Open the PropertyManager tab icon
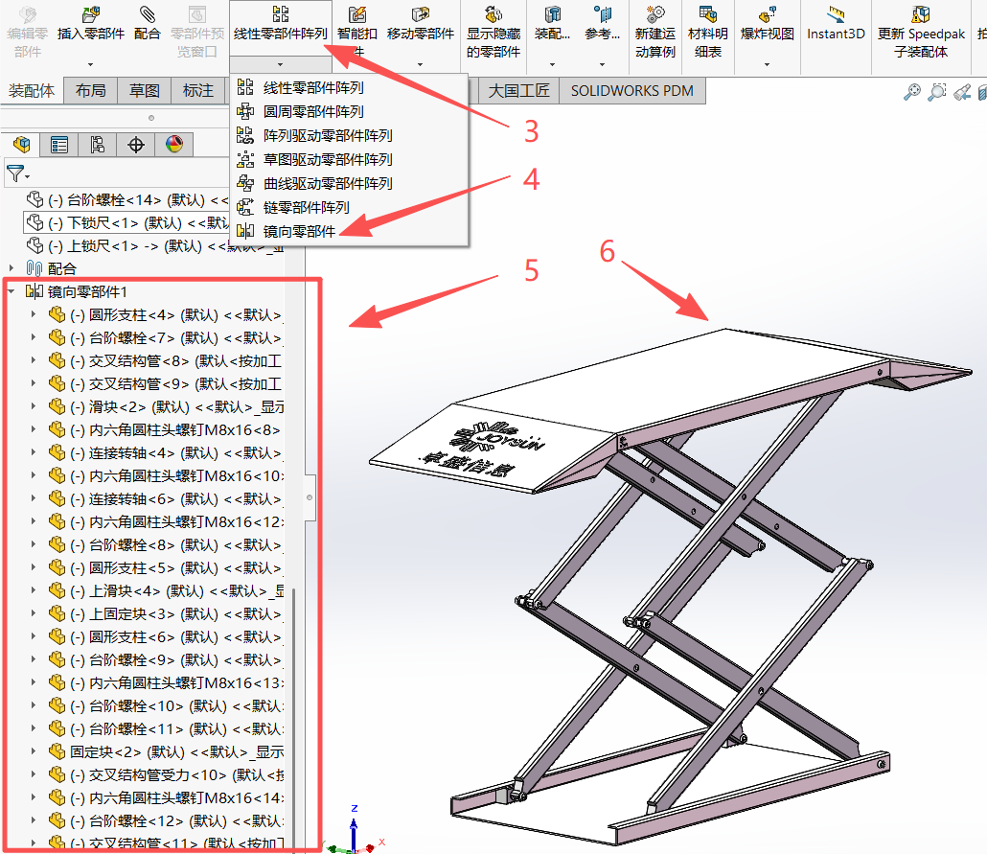The width and height of the screenshot is (987, 854). (59, 145)
